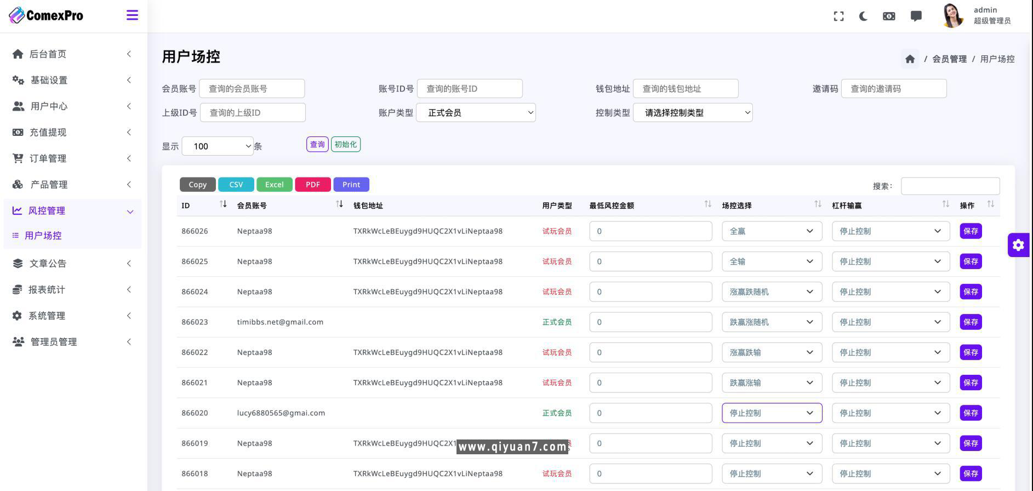Save row 866023 with 保存 button

click(x=971, y=322)
